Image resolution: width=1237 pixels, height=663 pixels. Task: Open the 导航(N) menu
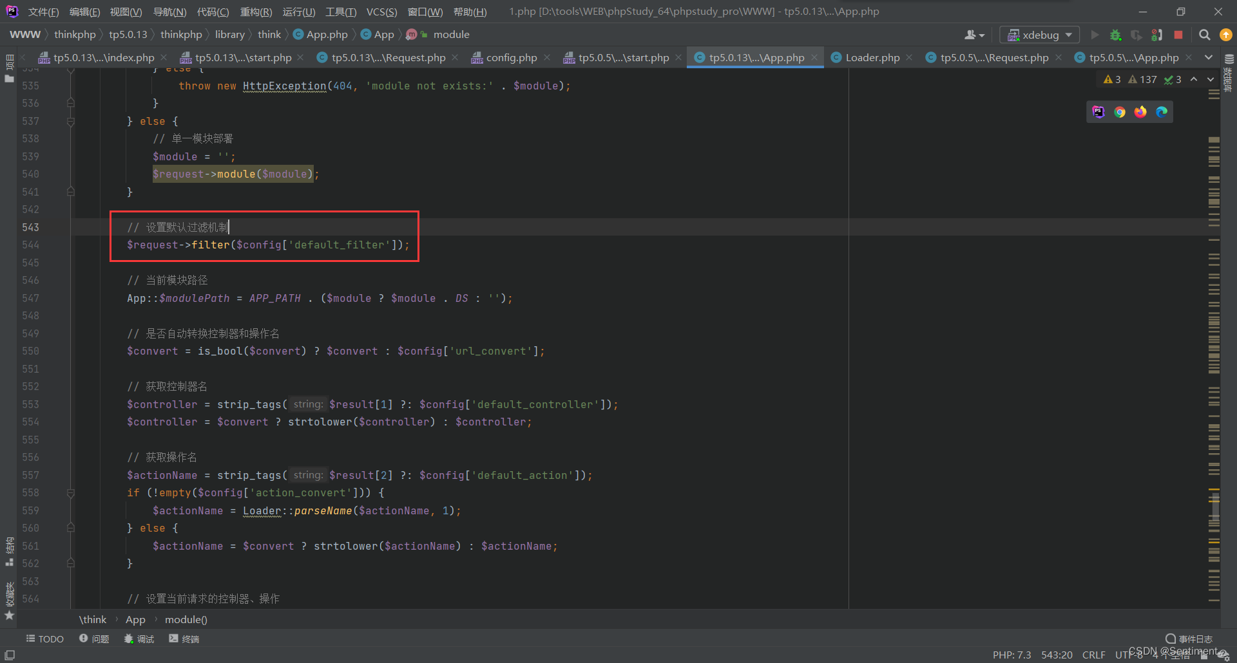[x=169, y=12]
